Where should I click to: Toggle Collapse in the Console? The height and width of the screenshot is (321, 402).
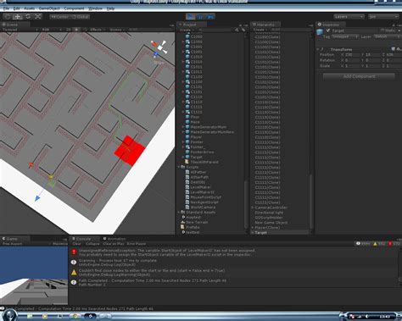pyautogui.click(x=92, y=244)
